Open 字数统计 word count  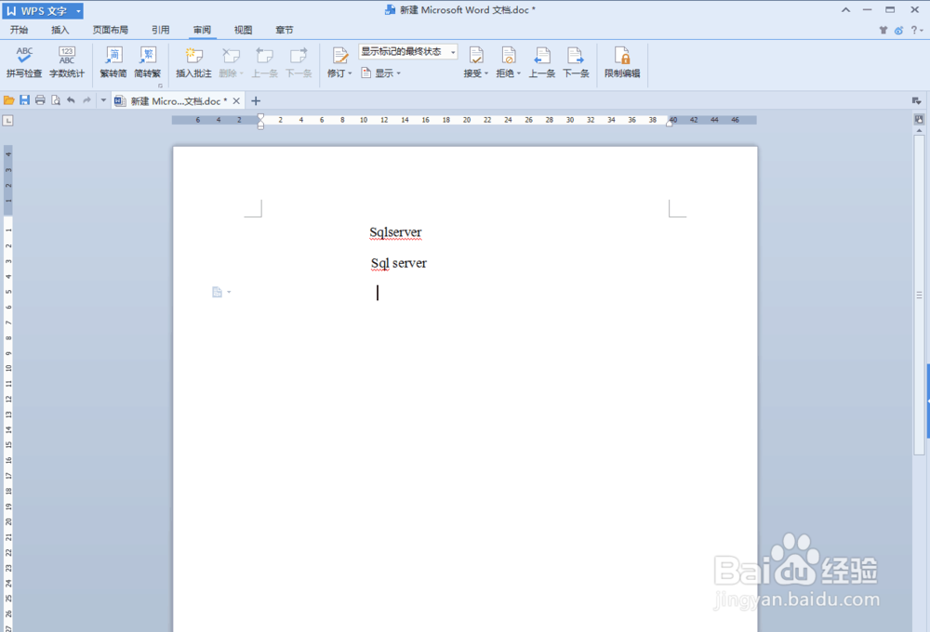click(x=66, y=62)
